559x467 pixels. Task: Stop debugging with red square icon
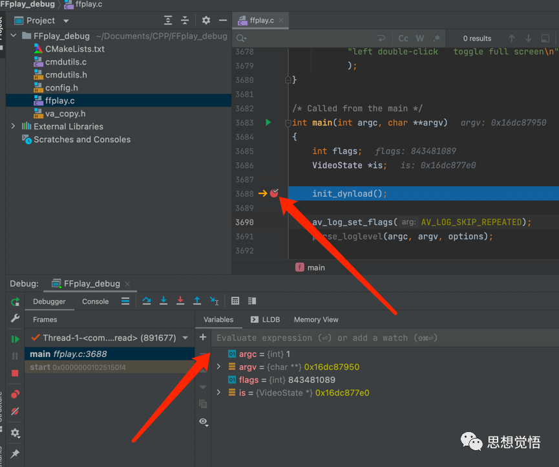tap(15, 373)
